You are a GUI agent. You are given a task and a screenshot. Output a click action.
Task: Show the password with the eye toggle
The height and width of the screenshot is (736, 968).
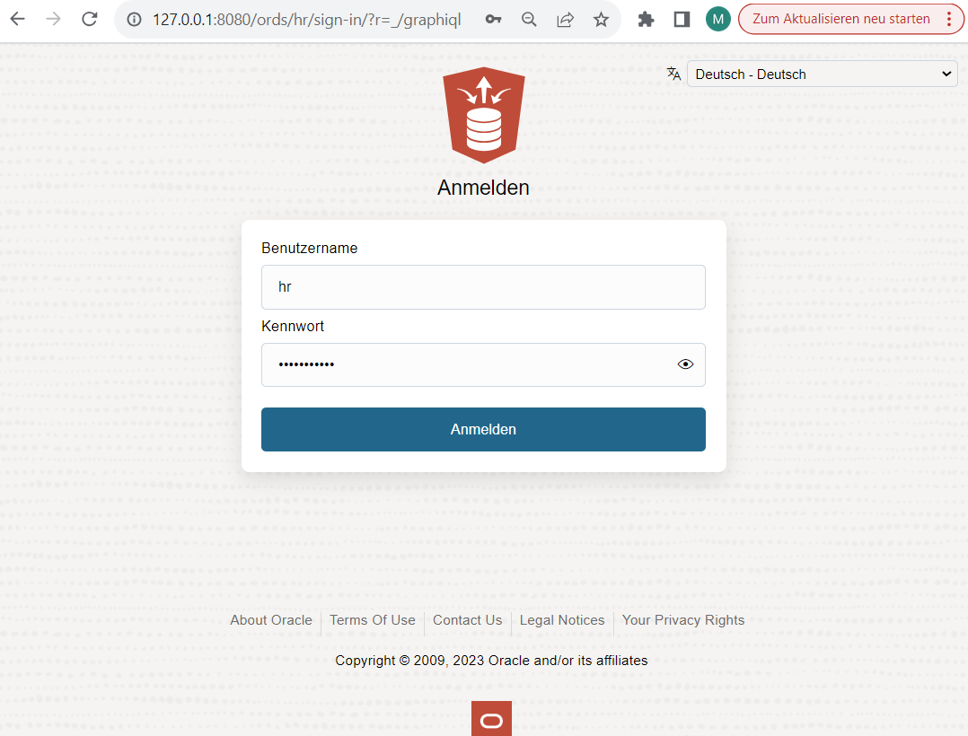(x=685, y=364)
